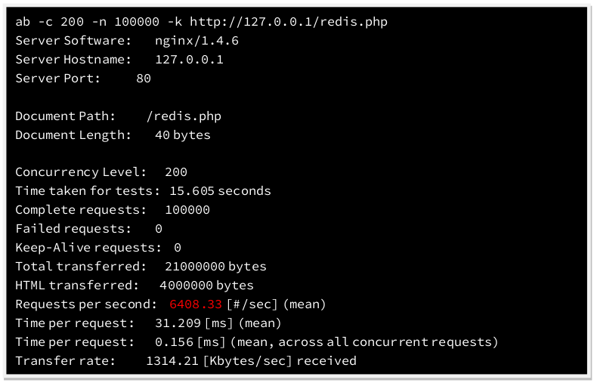Click the Keep-Alive requests label
Screen dimensions: 597x383
click(88, 247)
